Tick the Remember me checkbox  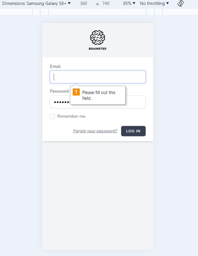click(52, 116)
